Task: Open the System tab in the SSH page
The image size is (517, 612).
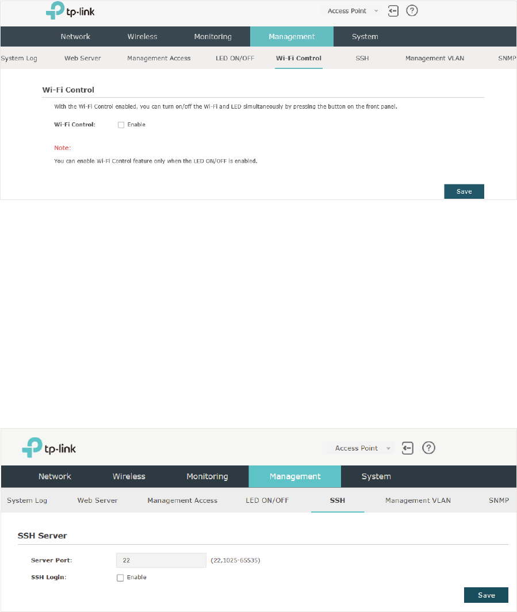Action: tap(376, 476)
